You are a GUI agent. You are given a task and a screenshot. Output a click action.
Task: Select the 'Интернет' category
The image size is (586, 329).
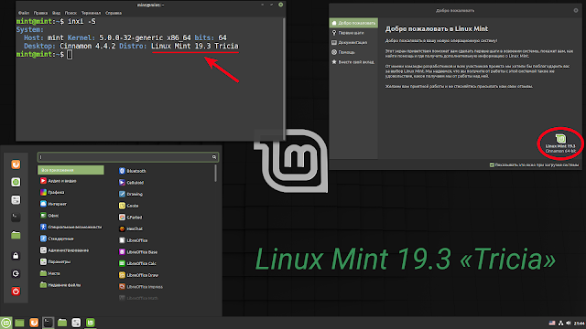click(53, 204)
